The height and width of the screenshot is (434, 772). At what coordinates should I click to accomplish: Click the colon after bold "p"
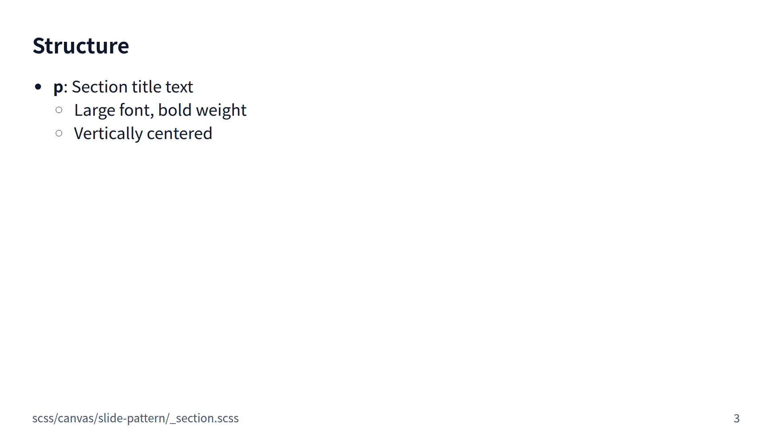pos(66,87)
